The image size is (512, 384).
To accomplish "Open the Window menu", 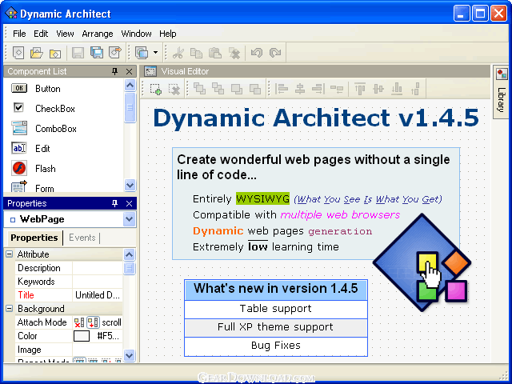I will (136, 34).
